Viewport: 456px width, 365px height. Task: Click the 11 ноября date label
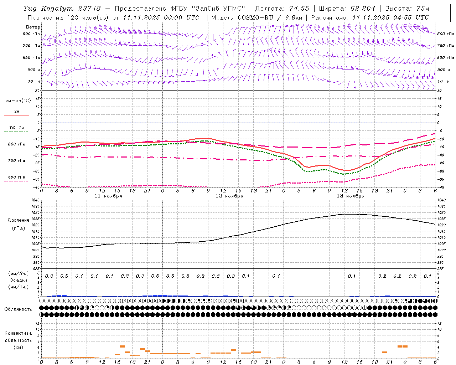108,196
